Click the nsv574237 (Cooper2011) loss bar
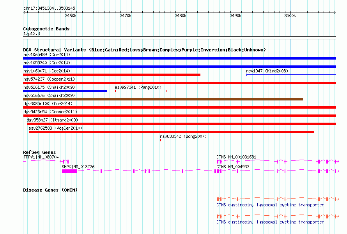347x234 pixels. tap(179, 83)
